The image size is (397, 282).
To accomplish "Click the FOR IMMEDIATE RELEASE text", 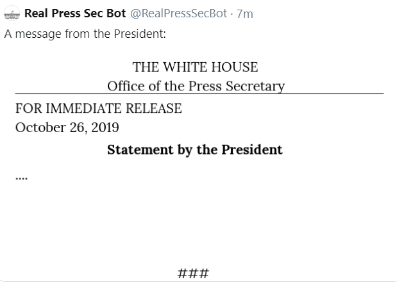I will (x=98, y=108).
